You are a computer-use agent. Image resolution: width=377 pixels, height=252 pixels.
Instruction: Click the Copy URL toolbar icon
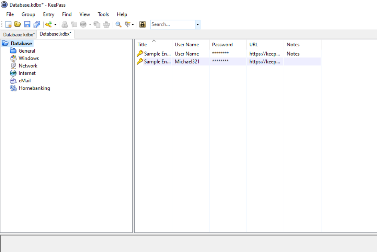(97, 24)
